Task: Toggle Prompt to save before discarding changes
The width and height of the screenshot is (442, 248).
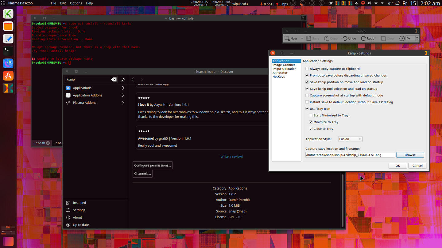Action: (x=307, y=75)
